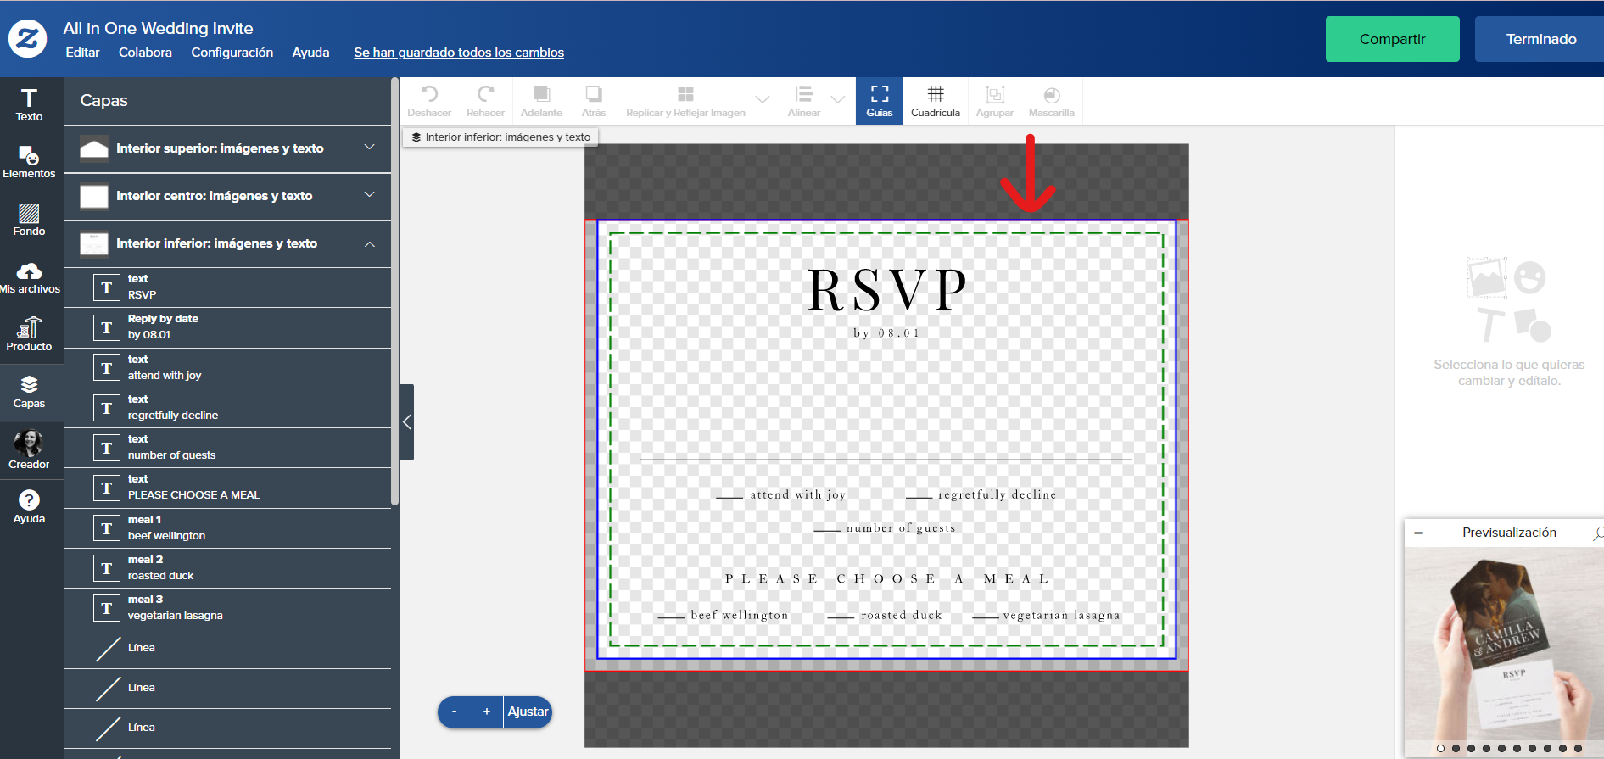Screen dimensions: 1604x759
Task: Open the Ayuda menu in header
Action: point(310,53)
